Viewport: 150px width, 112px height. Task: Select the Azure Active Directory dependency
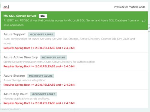pyautogui.click(x=74, y=62)
